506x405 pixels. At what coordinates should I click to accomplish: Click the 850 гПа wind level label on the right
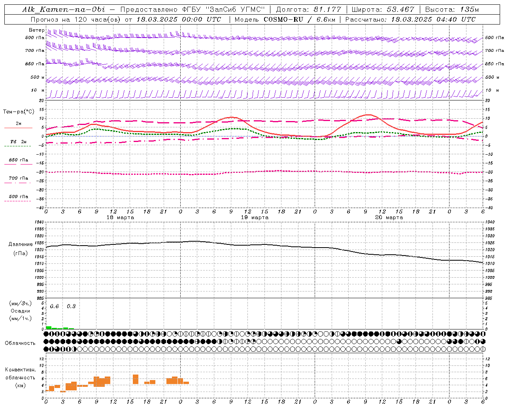(x=495, y=64)
